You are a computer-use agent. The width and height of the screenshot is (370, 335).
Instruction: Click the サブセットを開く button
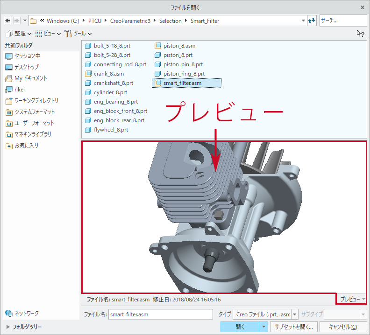pos(294,327)
